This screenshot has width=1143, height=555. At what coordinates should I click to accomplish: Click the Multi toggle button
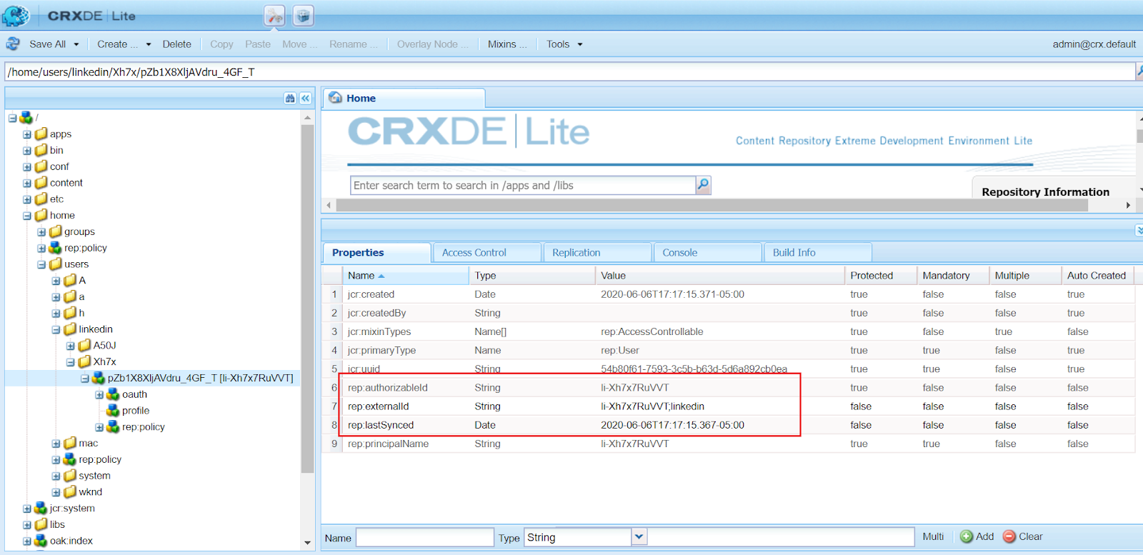point(933,536)
